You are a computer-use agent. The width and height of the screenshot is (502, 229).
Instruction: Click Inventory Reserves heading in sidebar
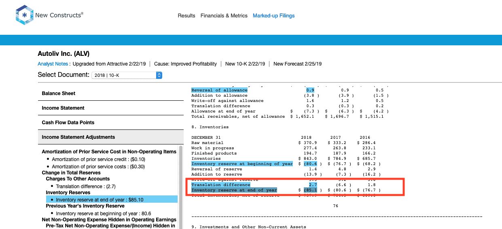click(x=68, y=193)
